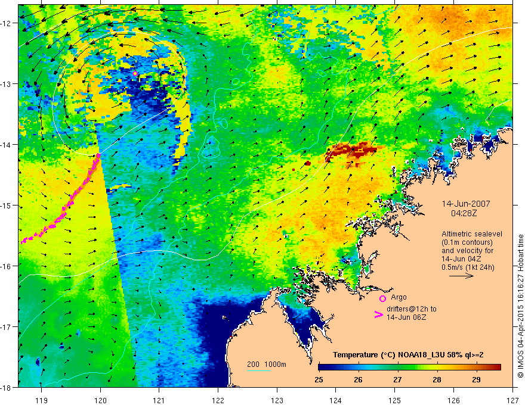Click the 'and velocity for' text

467,251
